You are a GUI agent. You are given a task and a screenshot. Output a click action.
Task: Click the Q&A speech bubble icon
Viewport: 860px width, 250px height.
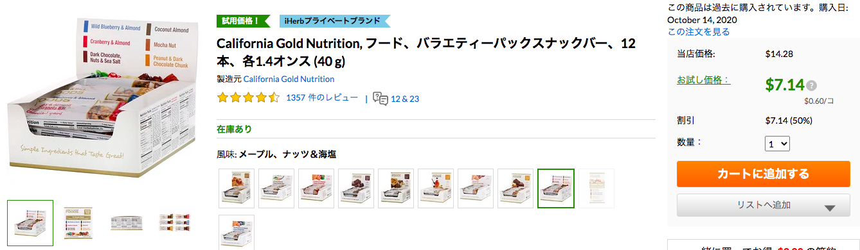[x=381, y=99]
